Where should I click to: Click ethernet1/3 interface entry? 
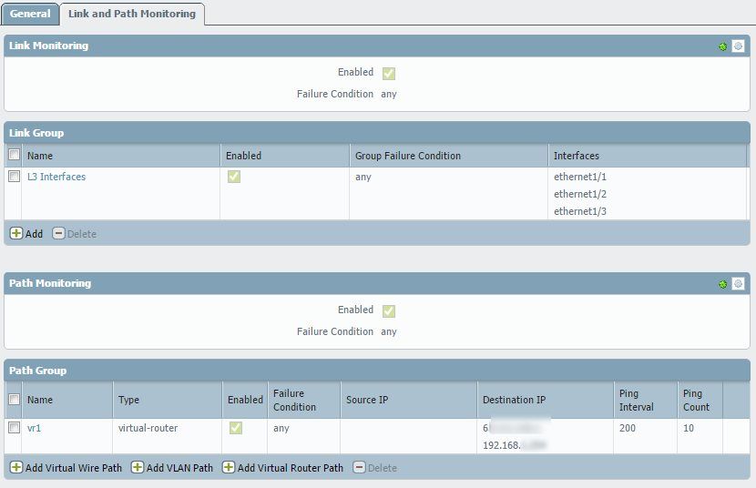click(x=580, y=211)
